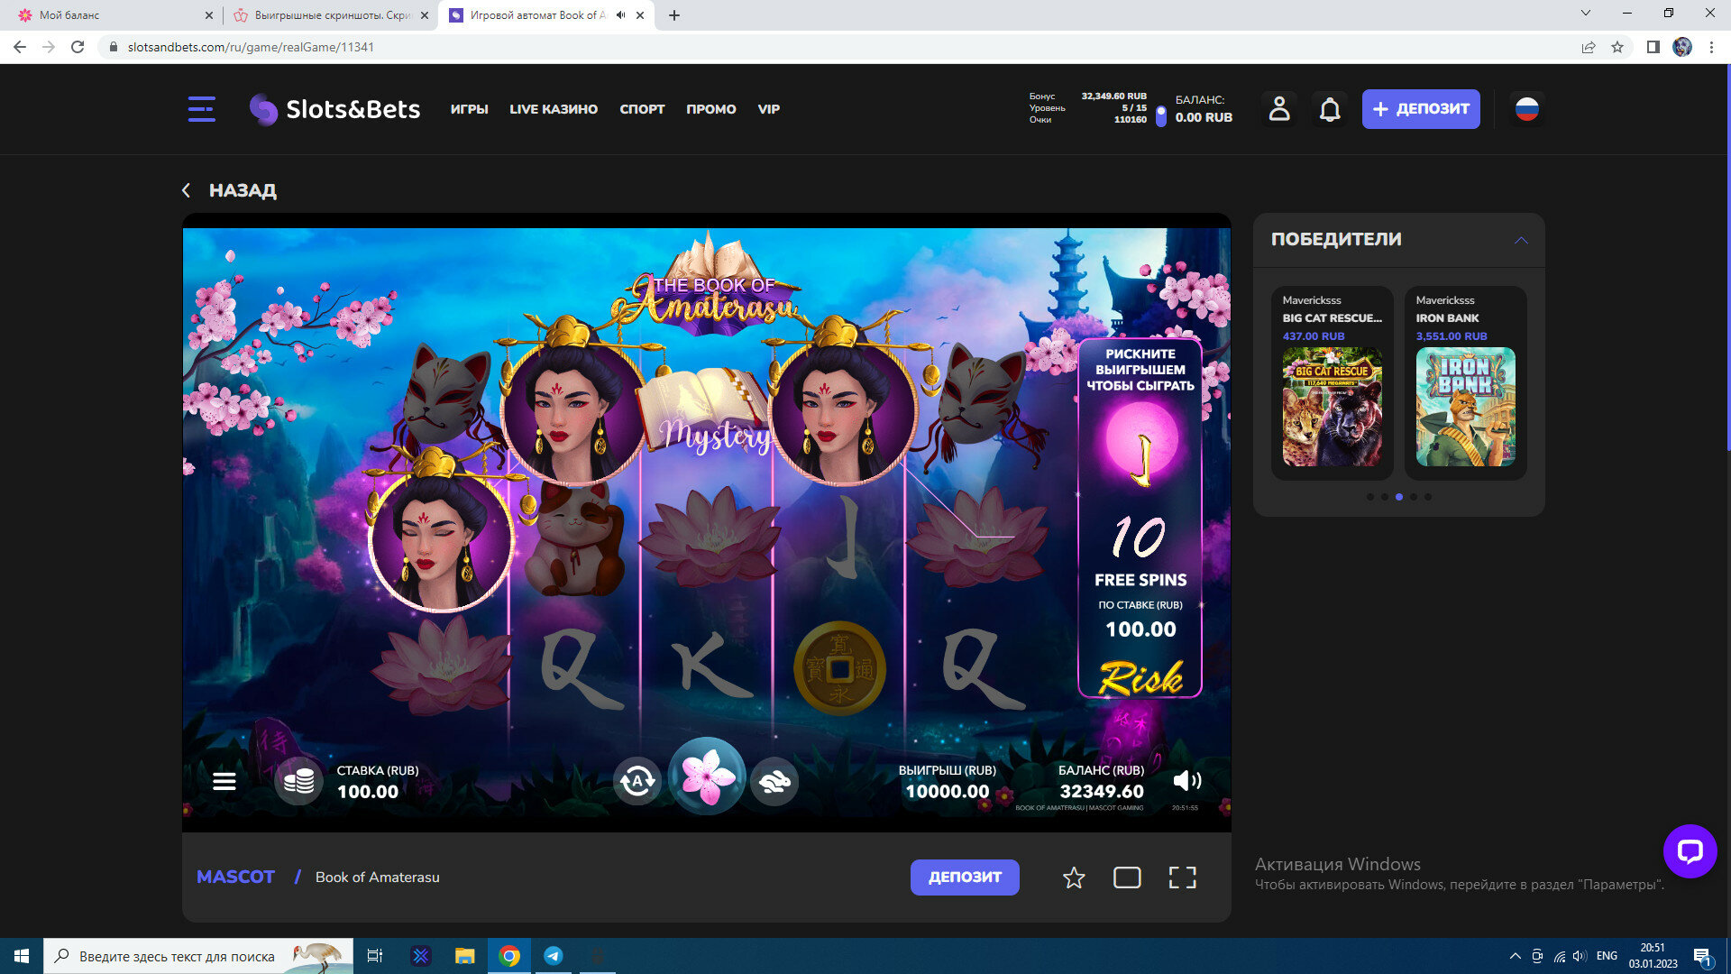Image resolution: width=1731 pixels, height=974 pixels.
Task: Open the Russian flag language selector
Action: pyautogui.click(x=1526, y=109)
